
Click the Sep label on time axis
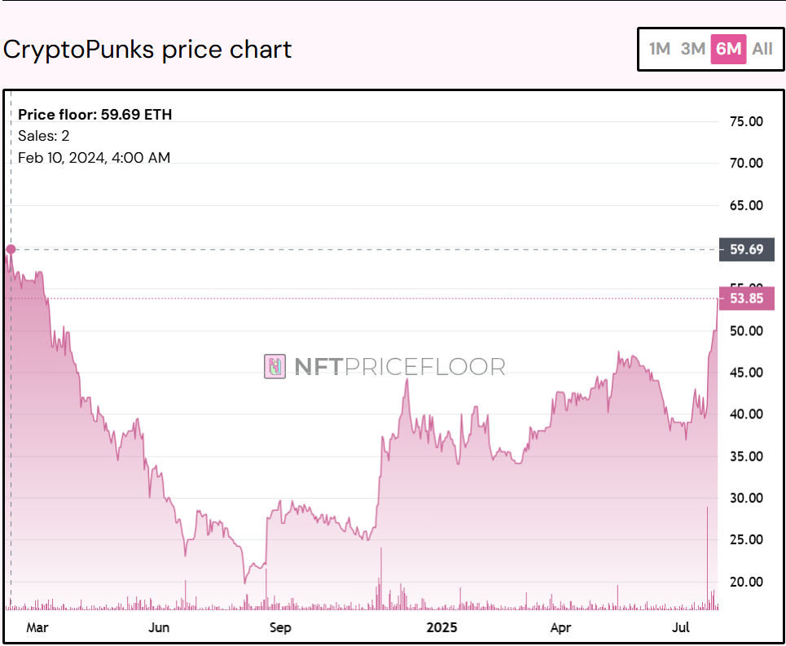(280, 627)
